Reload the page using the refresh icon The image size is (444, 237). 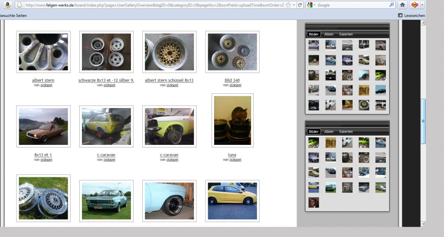(300, 5)
